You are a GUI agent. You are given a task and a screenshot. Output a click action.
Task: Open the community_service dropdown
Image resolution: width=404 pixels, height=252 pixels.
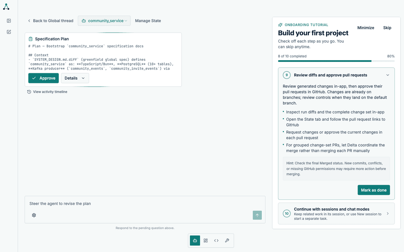[x=104, y=21]
